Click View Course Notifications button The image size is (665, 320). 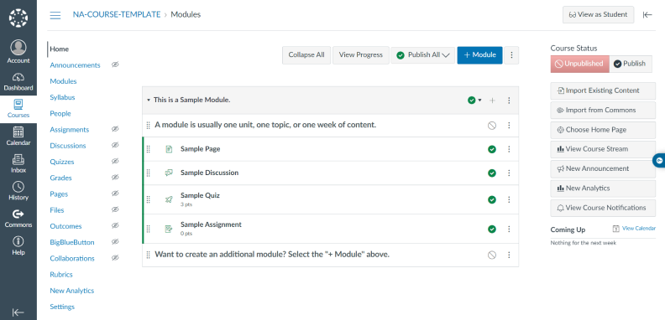[x=603, y=208]
